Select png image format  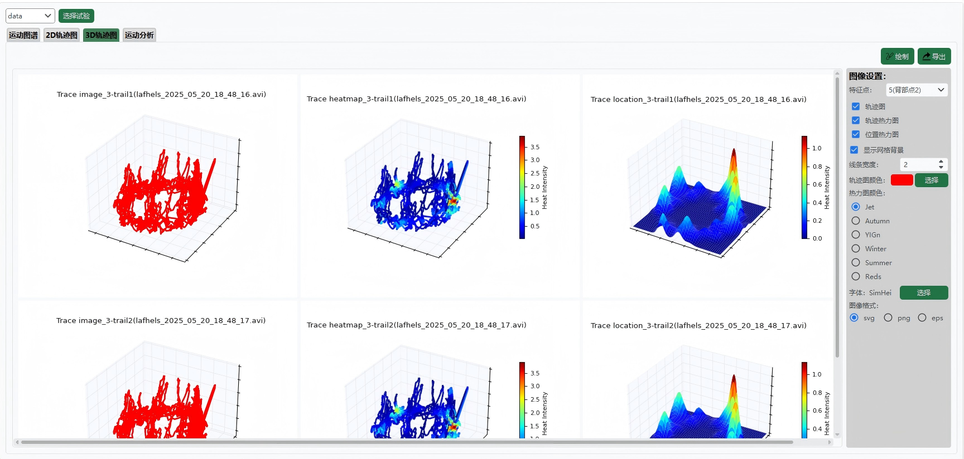[888, 318]
